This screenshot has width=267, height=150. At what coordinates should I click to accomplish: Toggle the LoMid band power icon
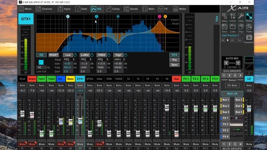(92, 55)
